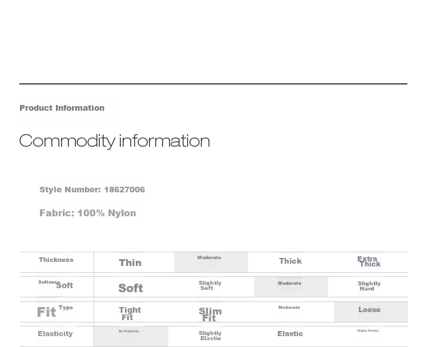The image size is (428, 347).
Task: Click the Thickness row label
Action: [x=56, y=260]
